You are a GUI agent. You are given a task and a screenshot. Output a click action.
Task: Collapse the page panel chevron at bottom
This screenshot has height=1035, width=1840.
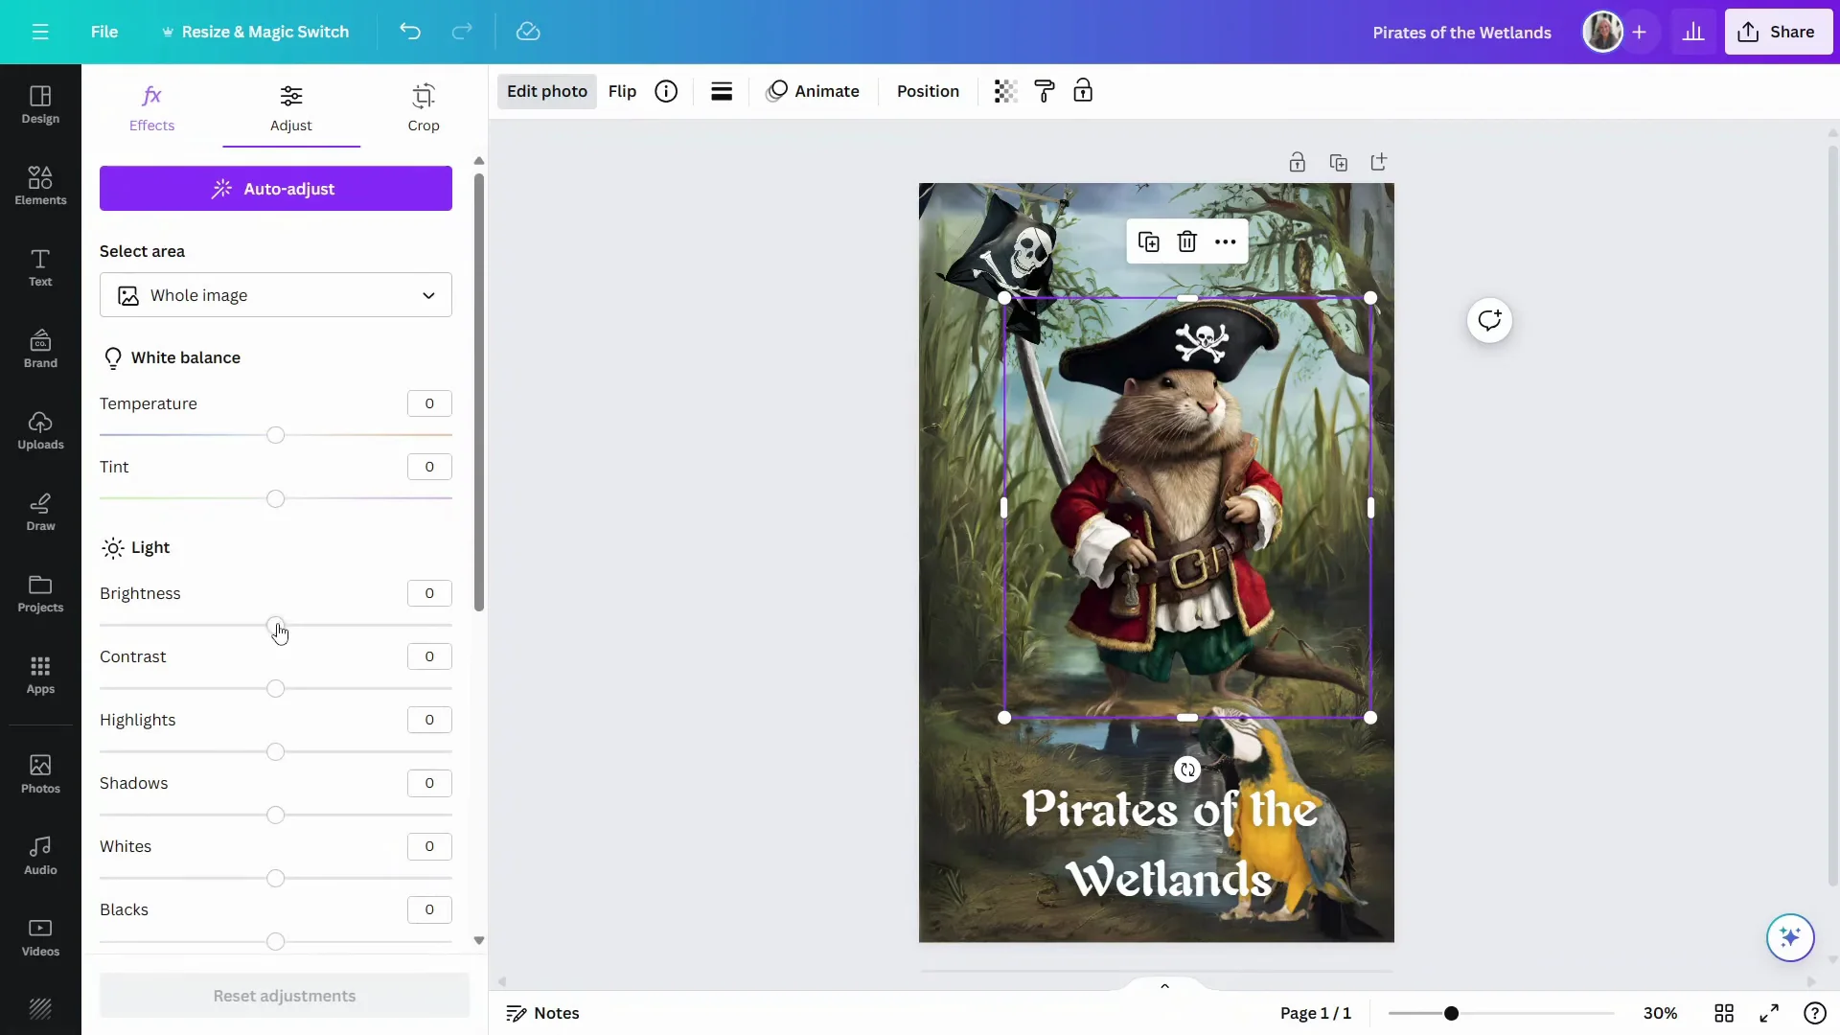(1164, 985)
